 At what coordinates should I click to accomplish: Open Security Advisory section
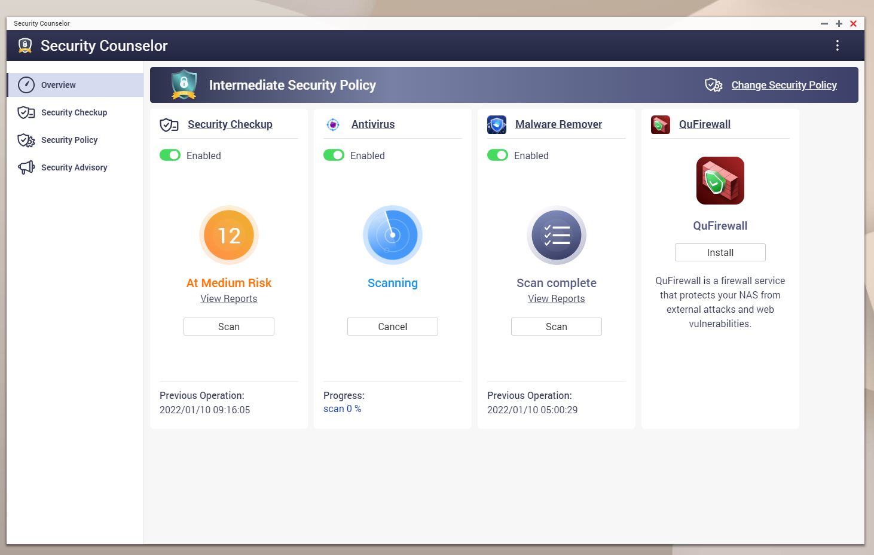click(74, 167)
